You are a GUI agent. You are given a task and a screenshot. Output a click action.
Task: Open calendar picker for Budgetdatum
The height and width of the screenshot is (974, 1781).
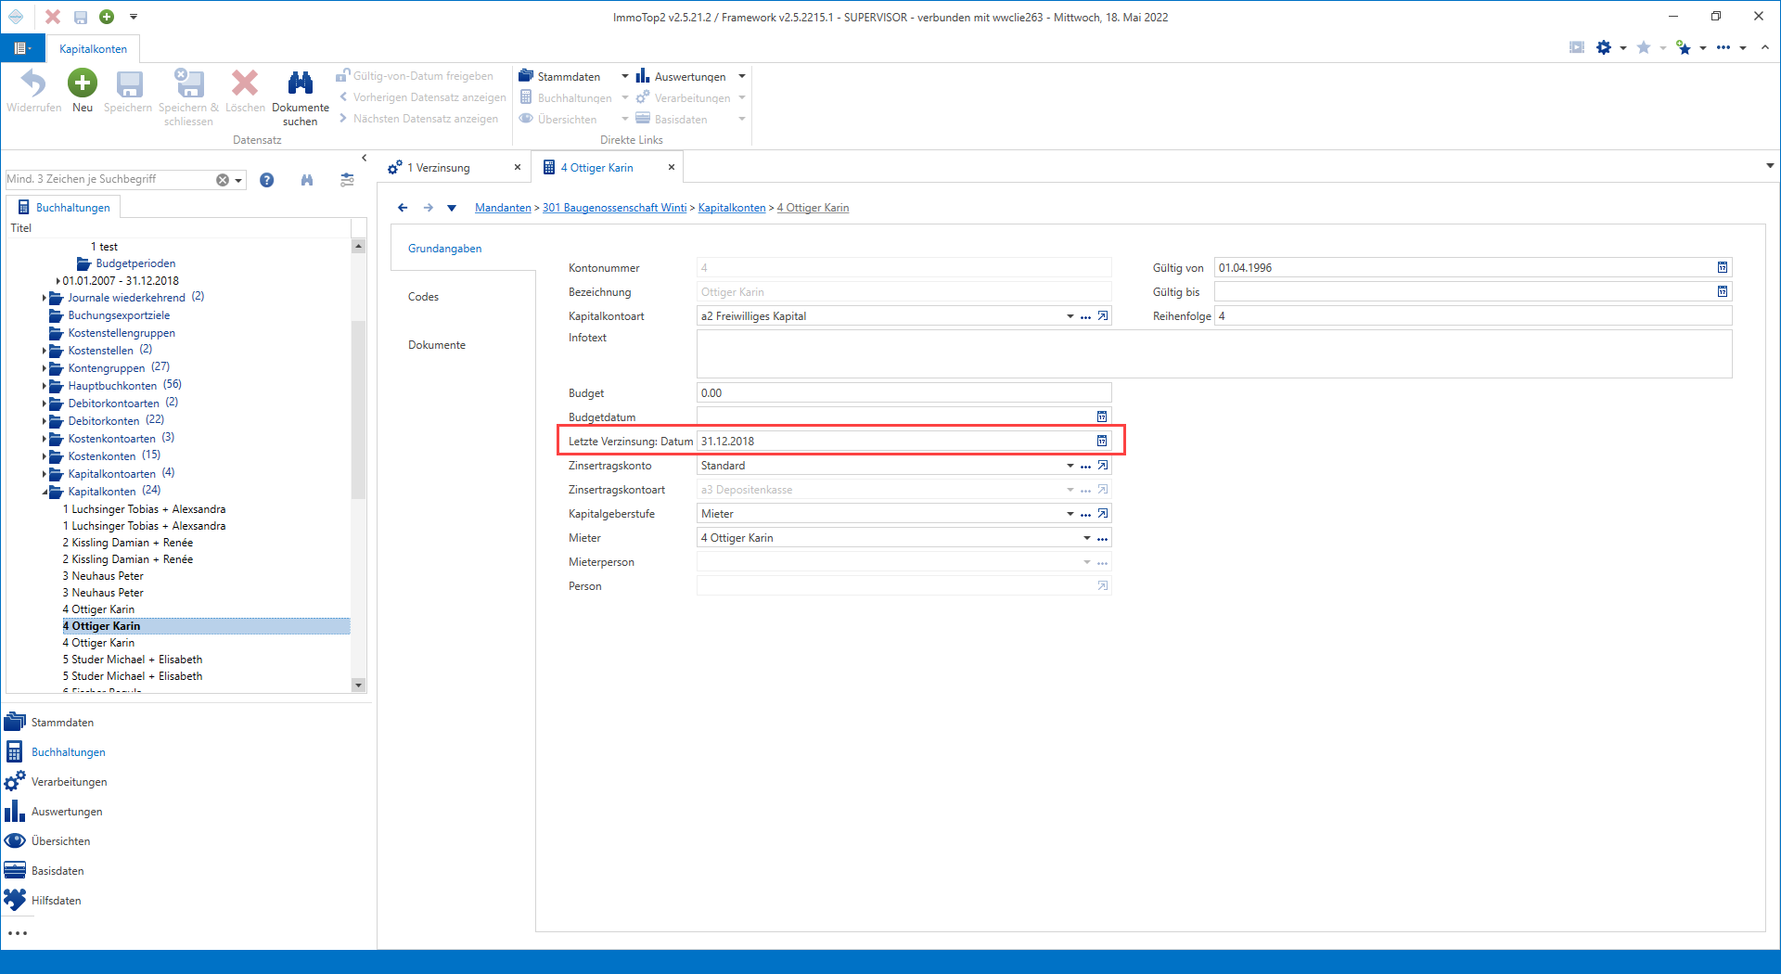click(x=1102, y=417)
